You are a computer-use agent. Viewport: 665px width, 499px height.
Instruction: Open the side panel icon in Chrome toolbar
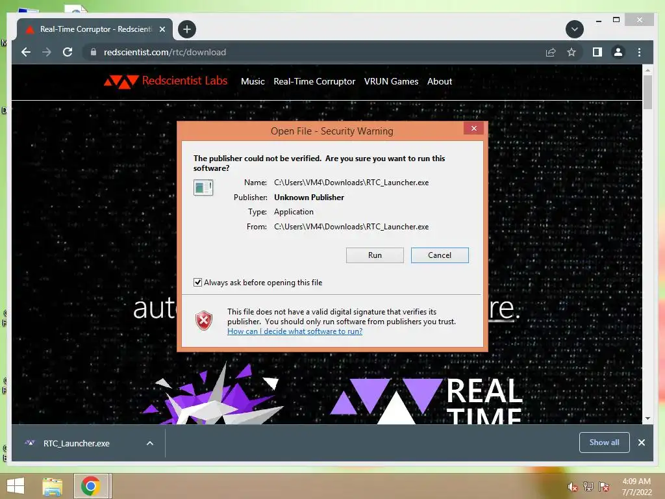click(x=597, y=52)
